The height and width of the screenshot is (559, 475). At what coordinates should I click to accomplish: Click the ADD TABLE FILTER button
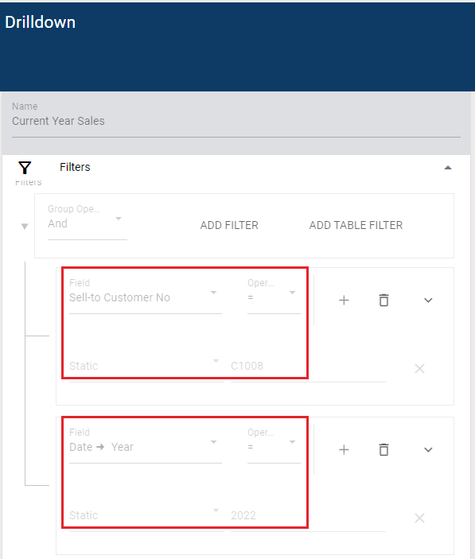(356, 225)
